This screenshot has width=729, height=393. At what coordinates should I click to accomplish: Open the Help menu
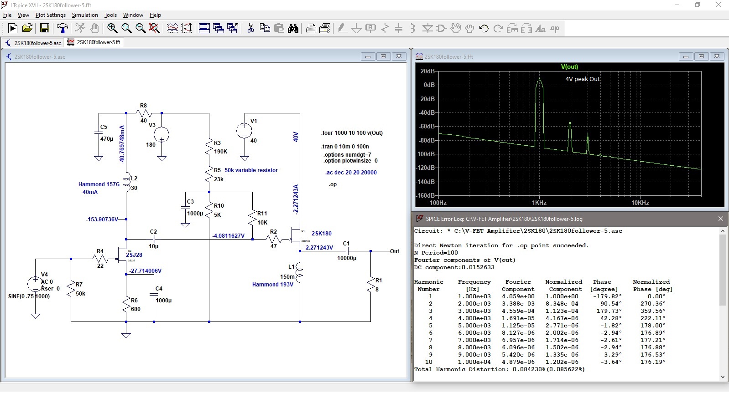click(x=155, y=15)
